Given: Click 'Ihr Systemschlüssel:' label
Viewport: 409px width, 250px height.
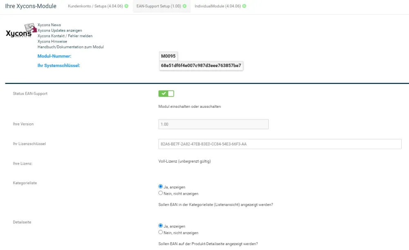Looking at the screenshot, I should click(58, 66).
